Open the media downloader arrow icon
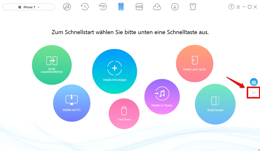Screen dimensions: 260x151 point(175,7)
